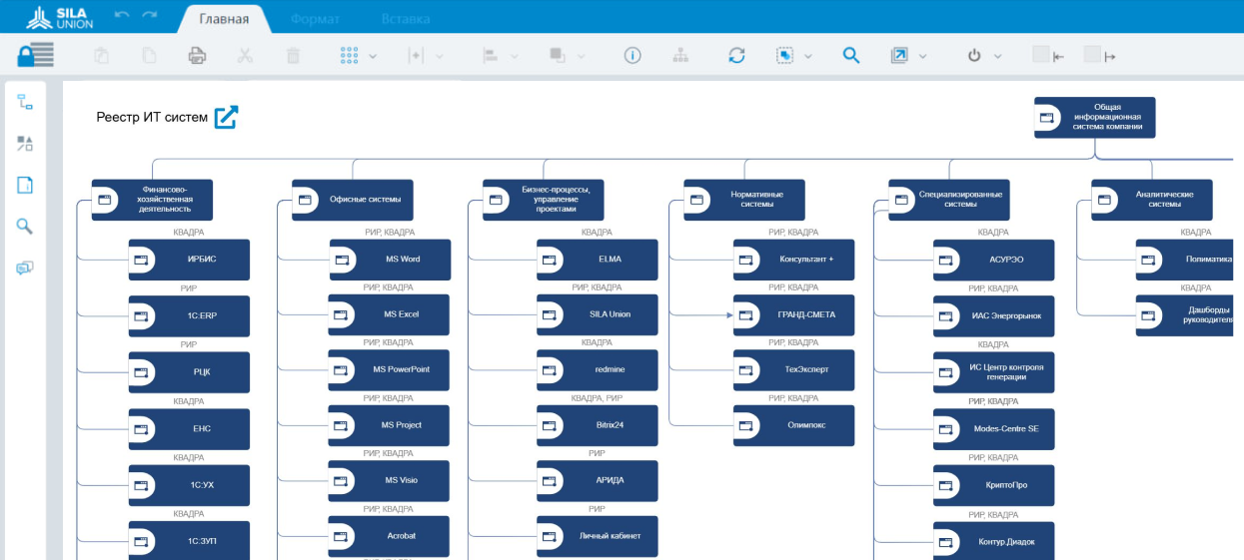The height and width of the screenshot is (560, 1244).
Task: Expand the power button dropdown arrow
Action: 997,57
